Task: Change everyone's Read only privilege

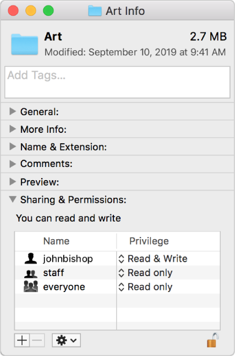Action: 145,287
